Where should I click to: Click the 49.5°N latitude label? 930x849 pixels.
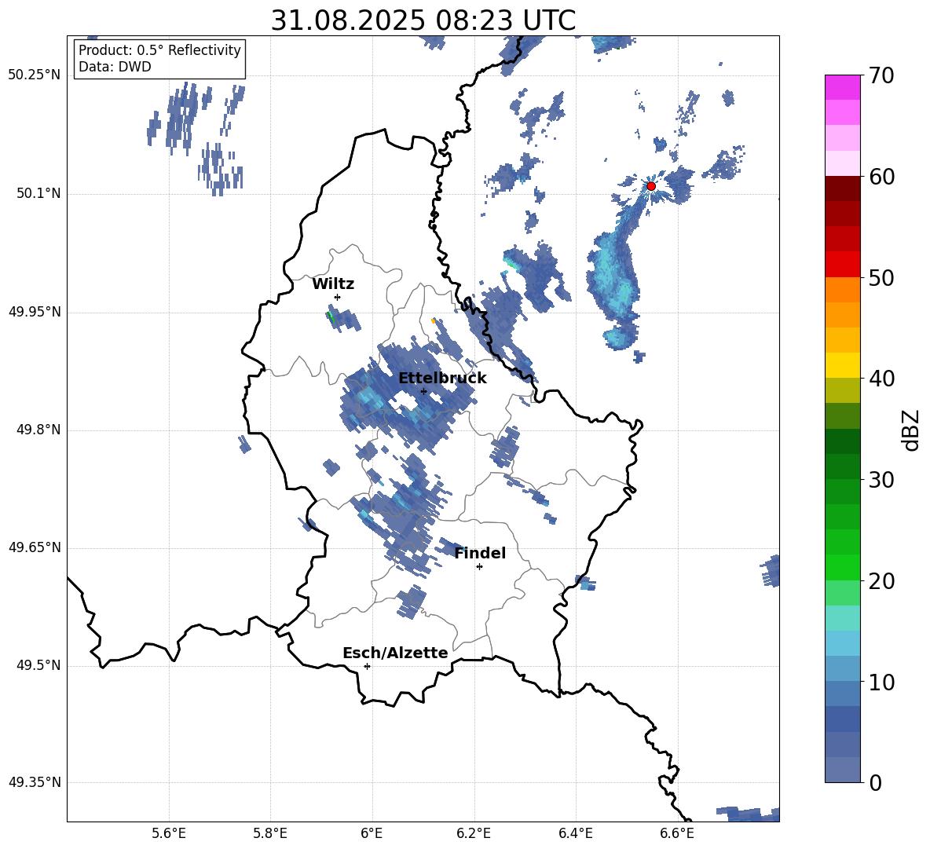coord(39,665)
